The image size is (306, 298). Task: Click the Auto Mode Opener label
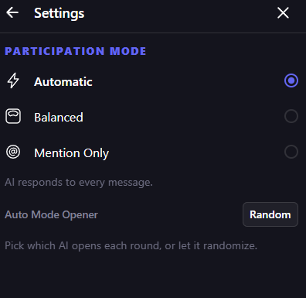point(51,214)
